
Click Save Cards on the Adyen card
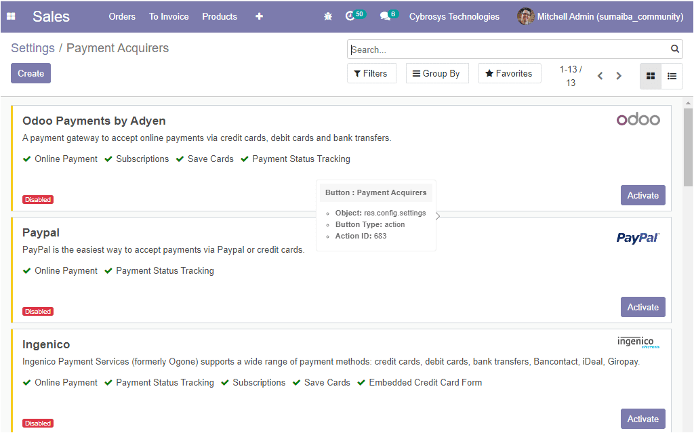(210, 159)
